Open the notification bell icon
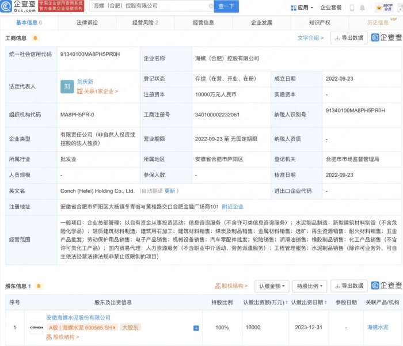 coord(362,7)
